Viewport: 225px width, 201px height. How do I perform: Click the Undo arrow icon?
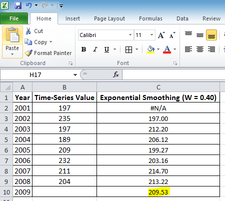[x=28, y=5]
